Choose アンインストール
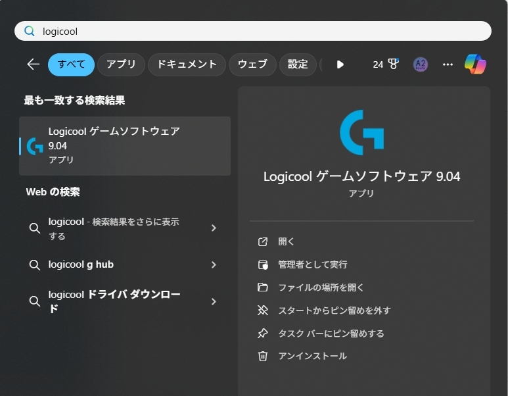Image resolution: width=508 pixels, height=396 pixels. point(313,356)
